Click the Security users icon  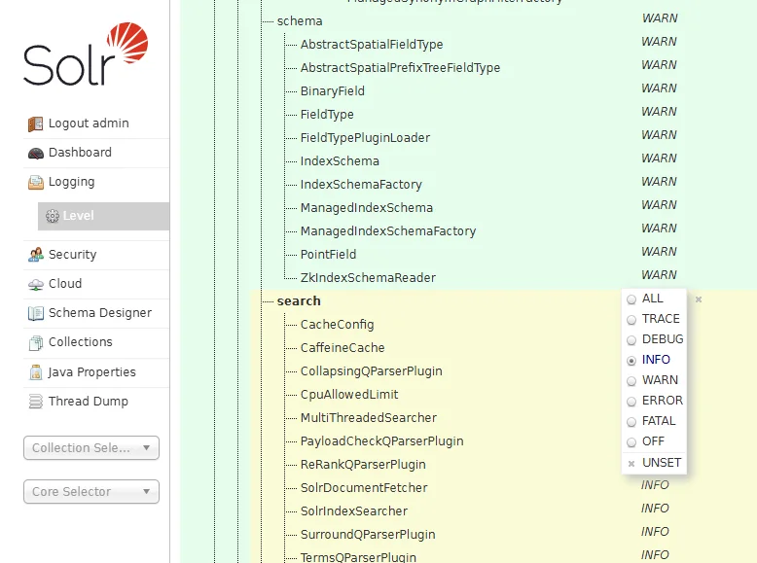click(x=36, y=255)
